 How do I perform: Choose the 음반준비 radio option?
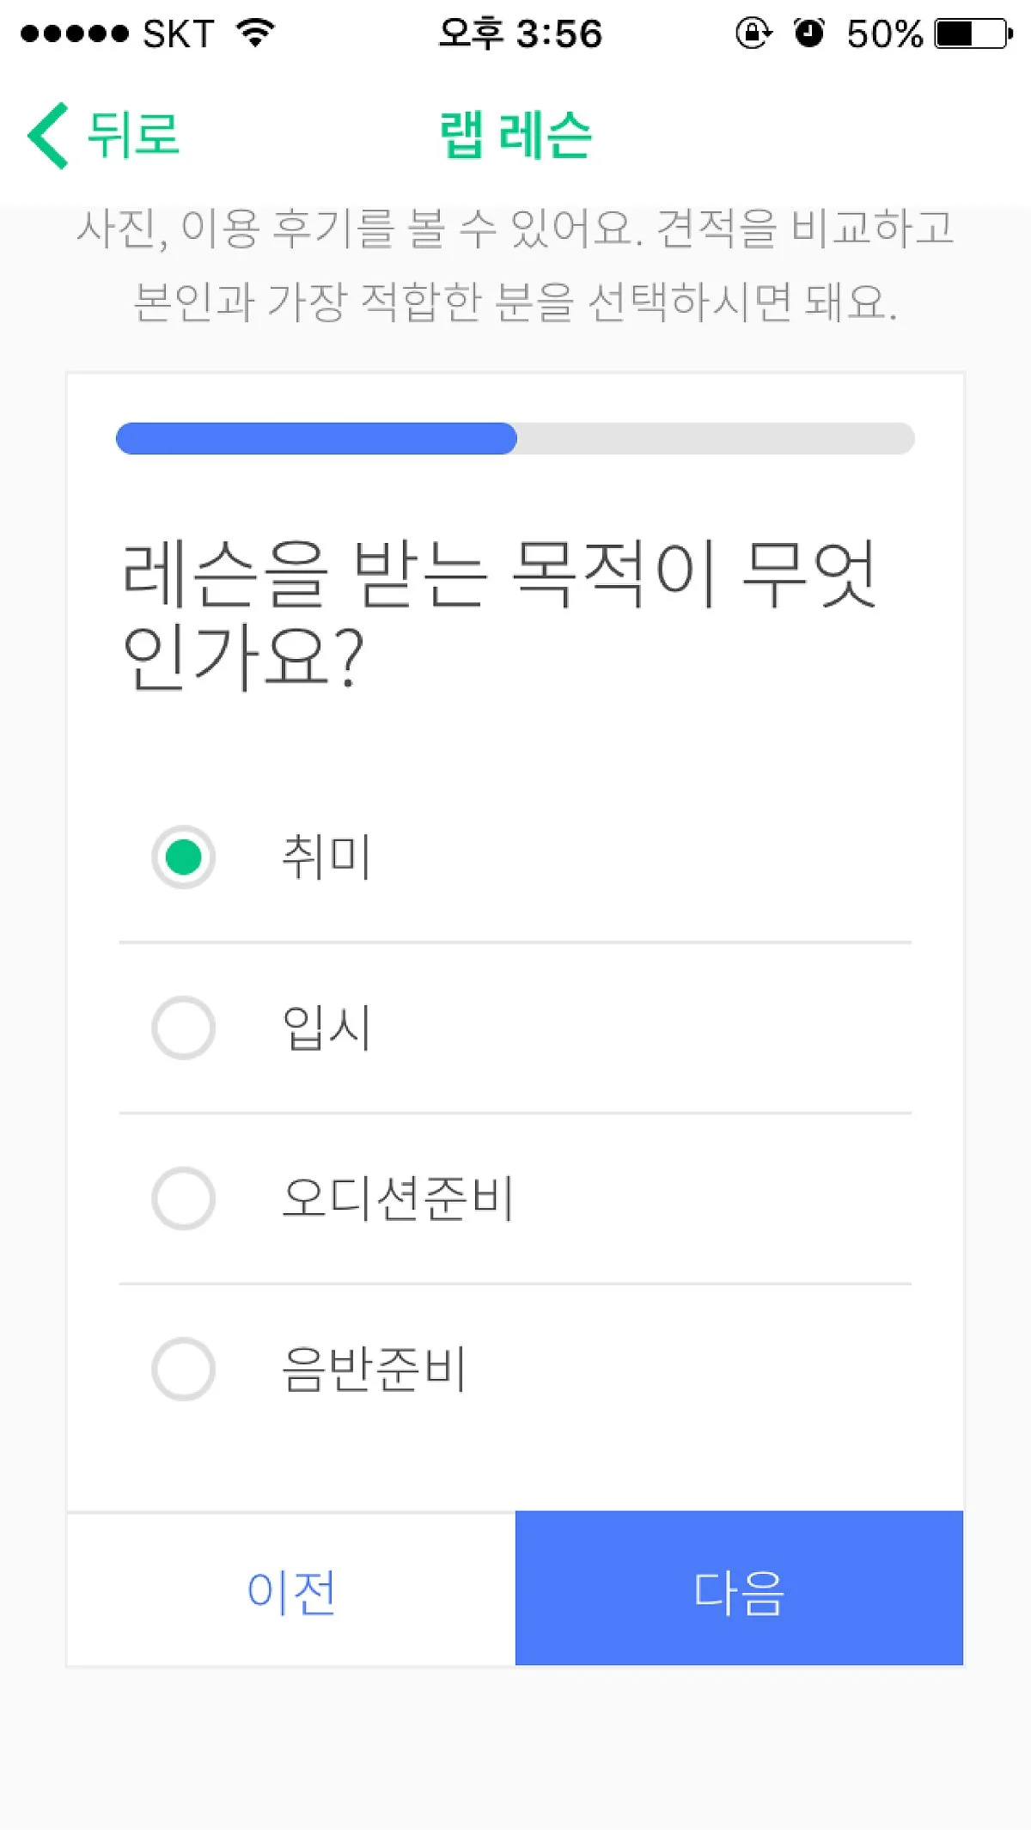coord(183,1369)
